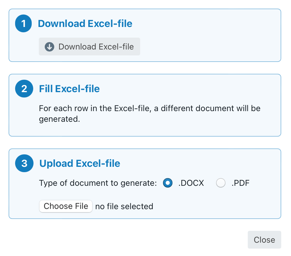
Task: Click 'Type of document to generate' label
Action: point(98,183)
